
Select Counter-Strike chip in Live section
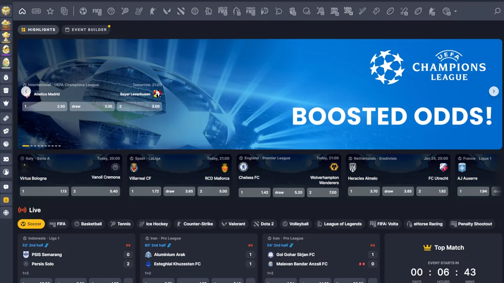(194, 224)
